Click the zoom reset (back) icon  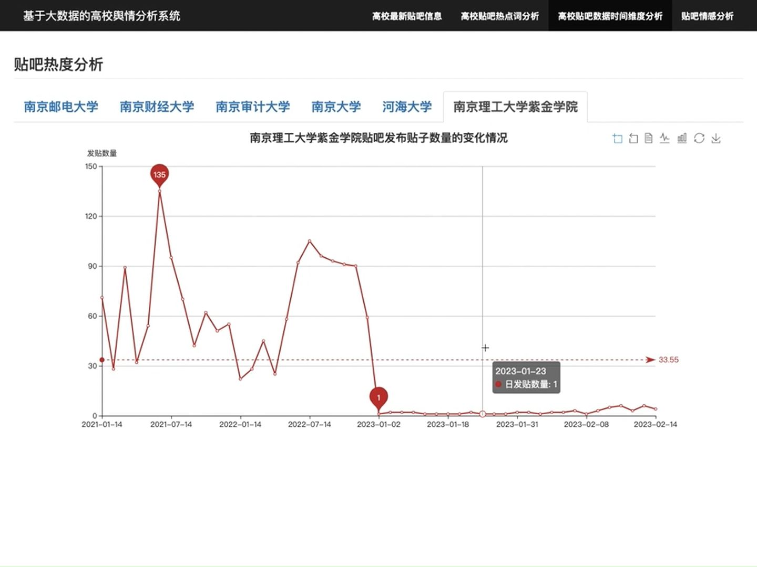coord(633,138)
